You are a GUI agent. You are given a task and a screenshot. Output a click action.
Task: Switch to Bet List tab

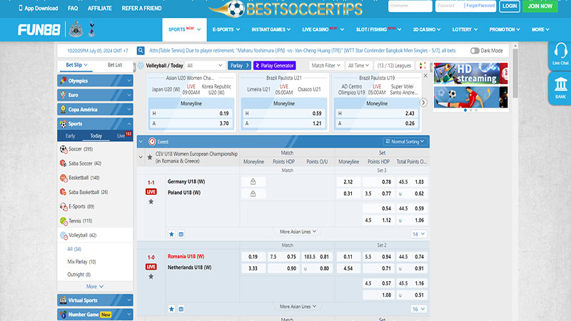coord(115,65)
